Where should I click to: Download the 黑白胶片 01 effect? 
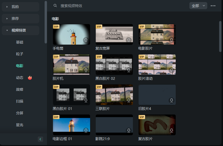[86, 100]
